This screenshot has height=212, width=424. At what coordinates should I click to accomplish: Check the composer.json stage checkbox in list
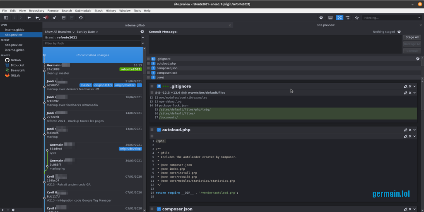tap(148, 68)
